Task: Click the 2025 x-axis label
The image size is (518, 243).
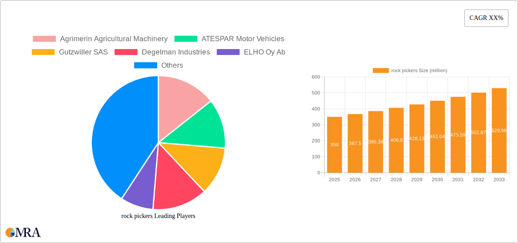Action: pyautogui.click(x=334, y=179)
